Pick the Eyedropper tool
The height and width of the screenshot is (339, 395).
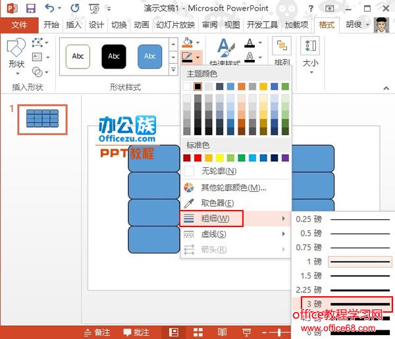coord(189,203)
